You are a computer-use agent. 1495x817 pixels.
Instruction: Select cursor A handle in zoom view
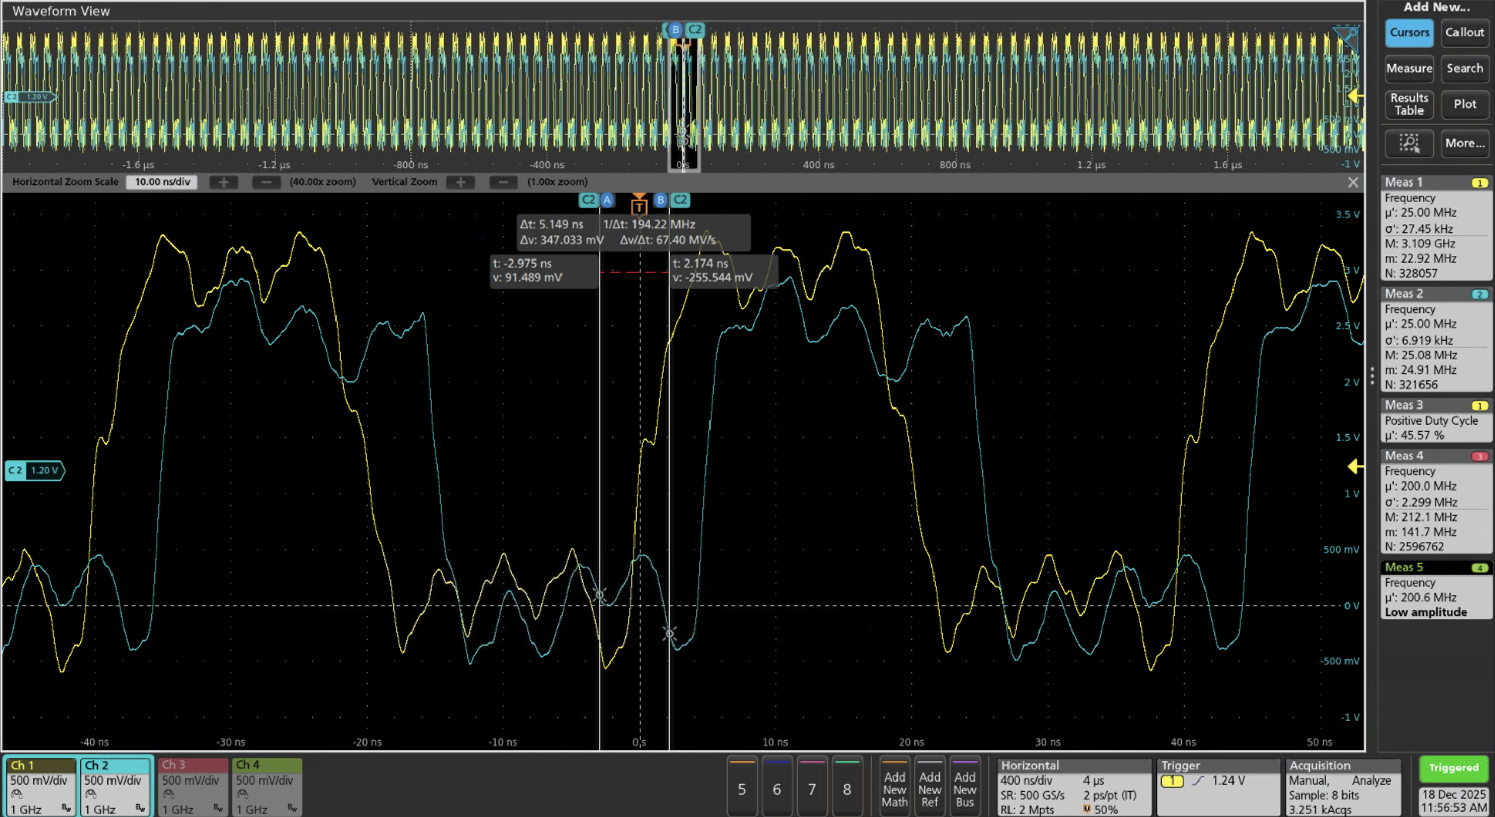click(x=607, y=200)
